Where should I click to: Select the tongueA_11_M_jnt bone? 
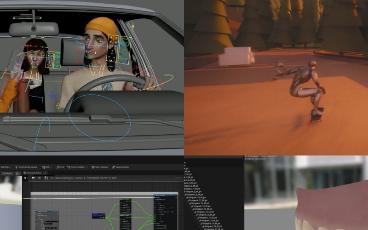coord(198,200)
